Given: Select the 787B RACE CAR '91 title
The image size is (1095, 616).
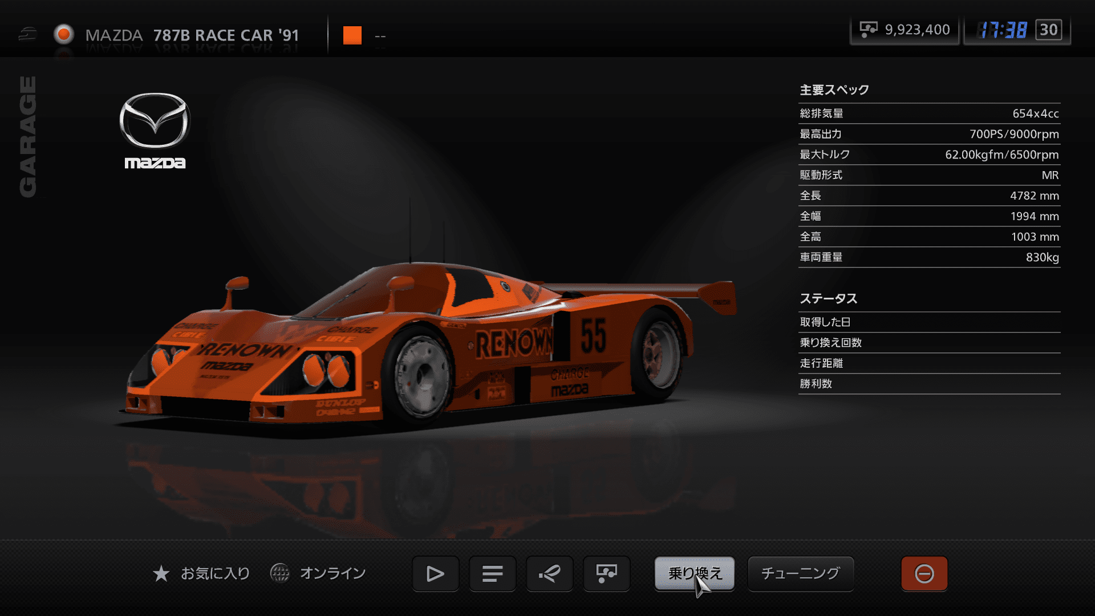Looking at the screenshot, I should tap(226, 35).
